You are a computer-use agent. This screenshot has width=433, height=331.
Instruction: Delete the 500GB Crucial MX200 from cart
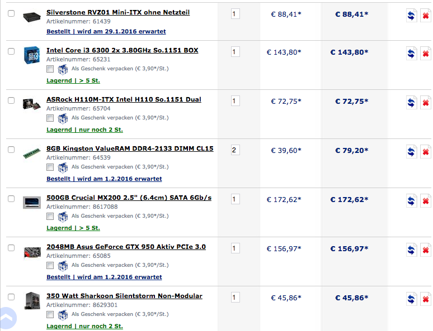coord(426,200)
